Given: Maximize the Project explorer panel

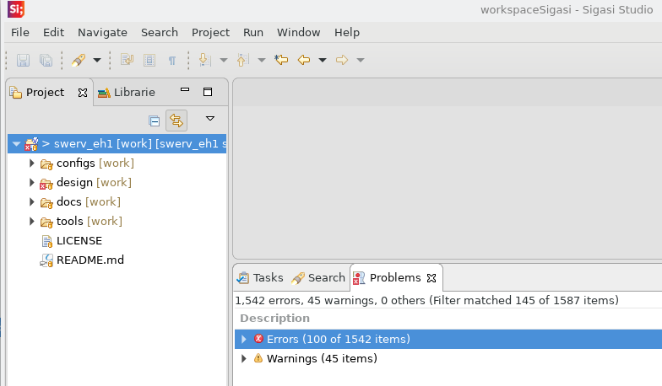Looking at the screenshot, I should [x=208, y=92].
